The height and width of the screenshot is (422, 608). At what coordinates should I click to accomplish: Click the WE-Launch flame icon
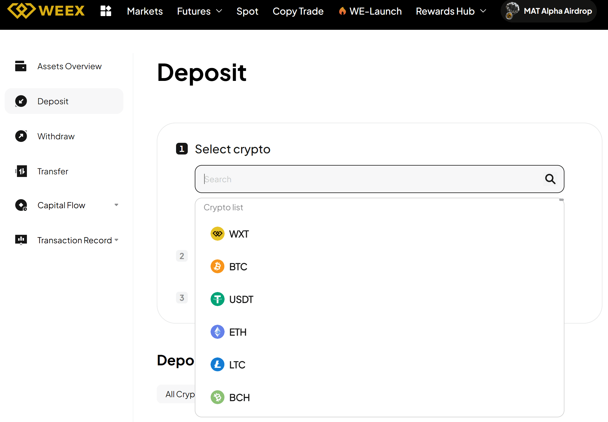343,11
